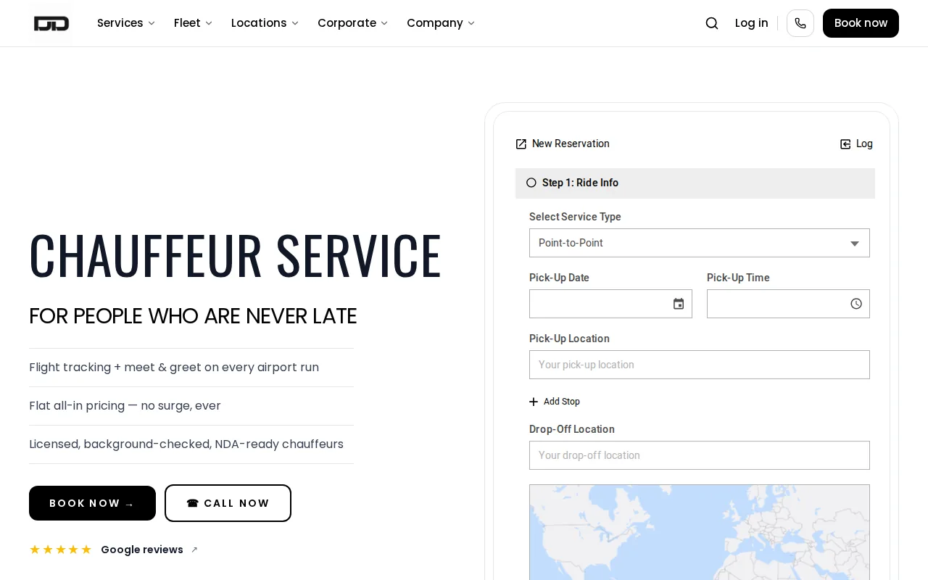This screenshot has height=580, width=928.
Task: Open the Point-to-Point service type dropdown
Action: (x=700, y=243)
